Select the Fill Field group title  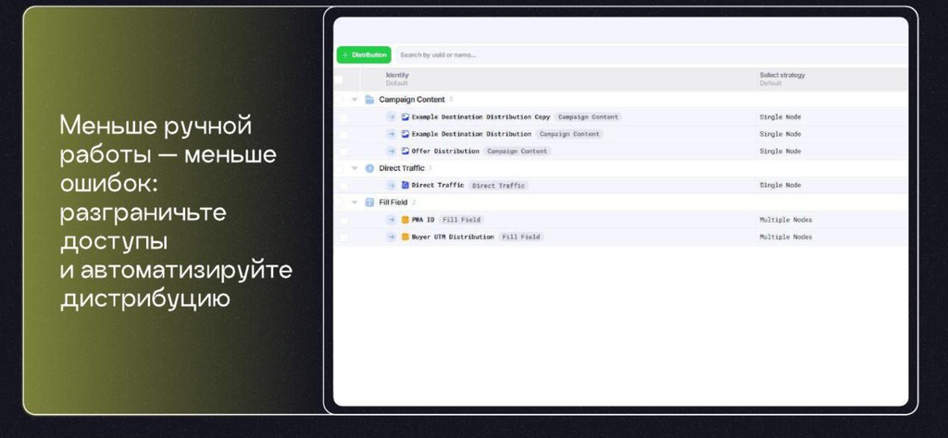(393, 202)
